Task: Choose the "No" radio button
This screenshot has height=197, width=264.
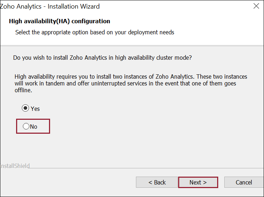Action: [26, 126]
